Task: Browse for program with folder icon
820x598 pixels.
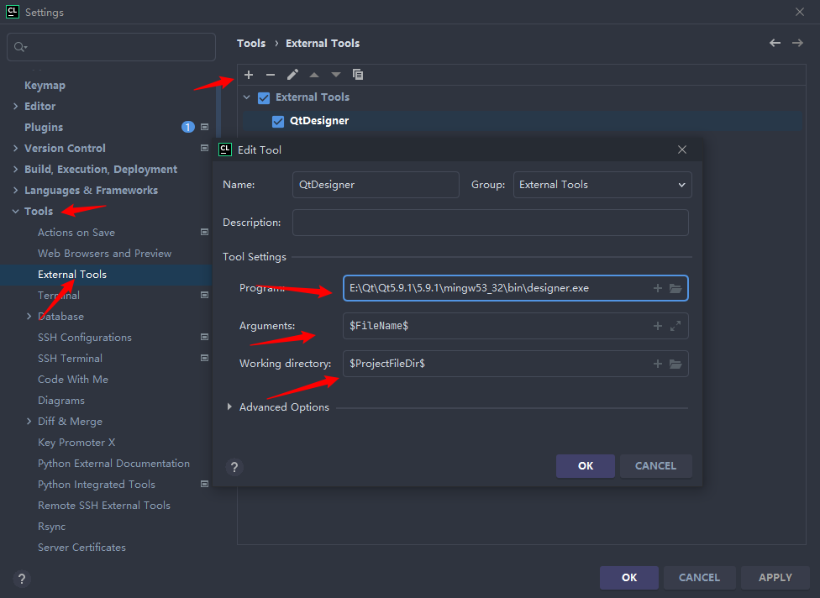Action: click(675, 288)
